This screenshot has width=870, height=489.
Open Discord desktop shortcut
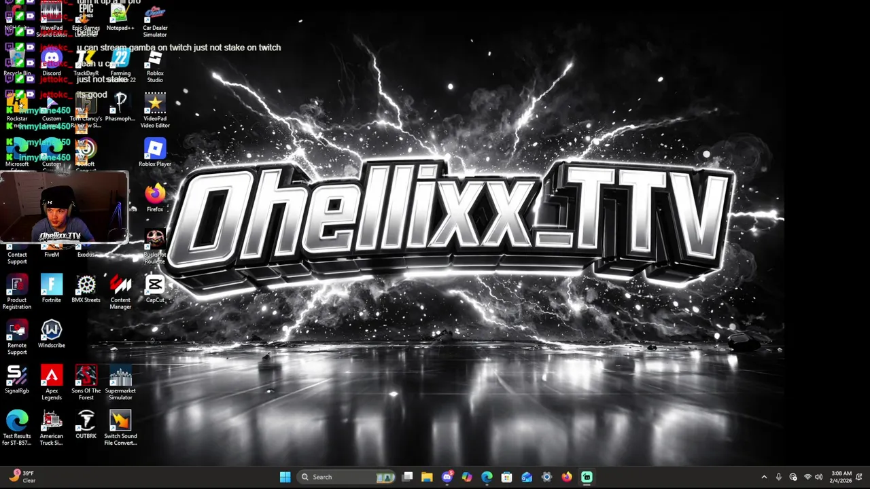click(x=52, y=62)
